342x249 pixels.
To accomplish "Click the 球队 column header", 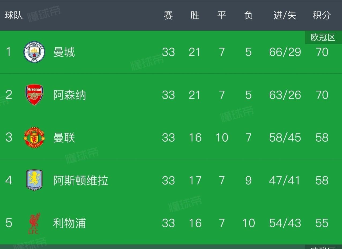I will pos(14,16).
